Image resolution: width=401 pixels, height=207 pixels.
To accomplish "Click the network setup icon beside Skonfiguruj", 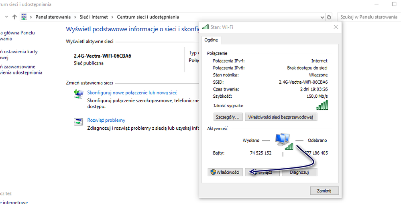I will tap(78, 94).
